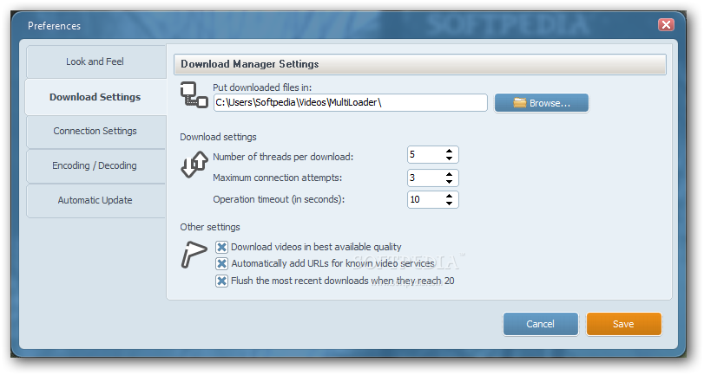
Task: Select the Encoding / Decoding tab
Action: (95, 165)
